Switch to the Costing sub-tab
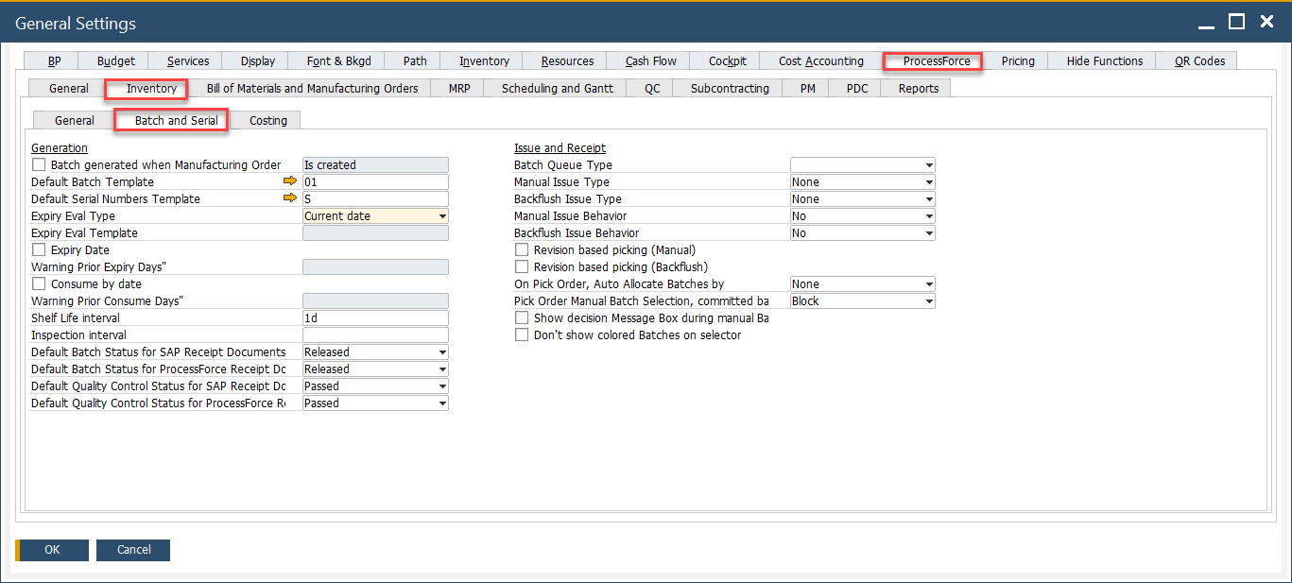Viewport: 1292px width, 583px height. click(x=268, y=120)
